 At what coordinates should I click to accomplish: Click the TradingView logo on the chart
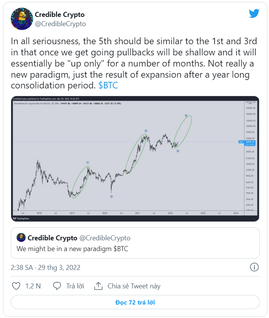(x=21, y=218)
